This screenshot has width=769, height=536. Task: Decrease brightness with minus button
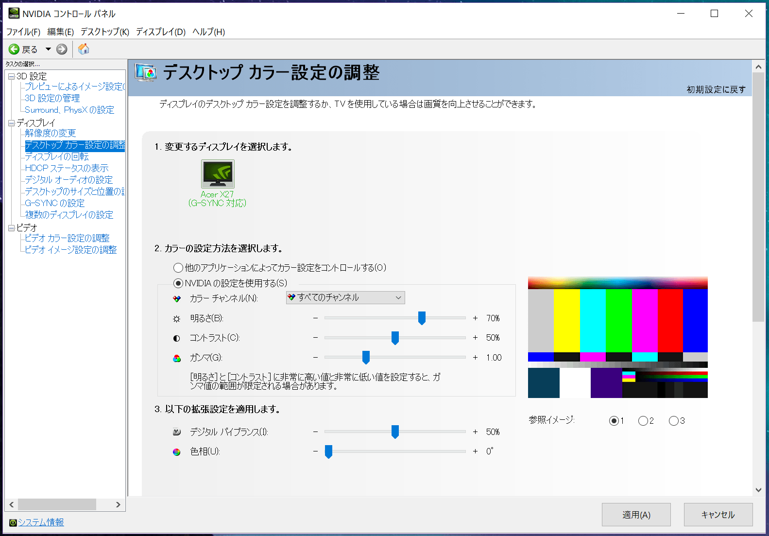[315, 318]
